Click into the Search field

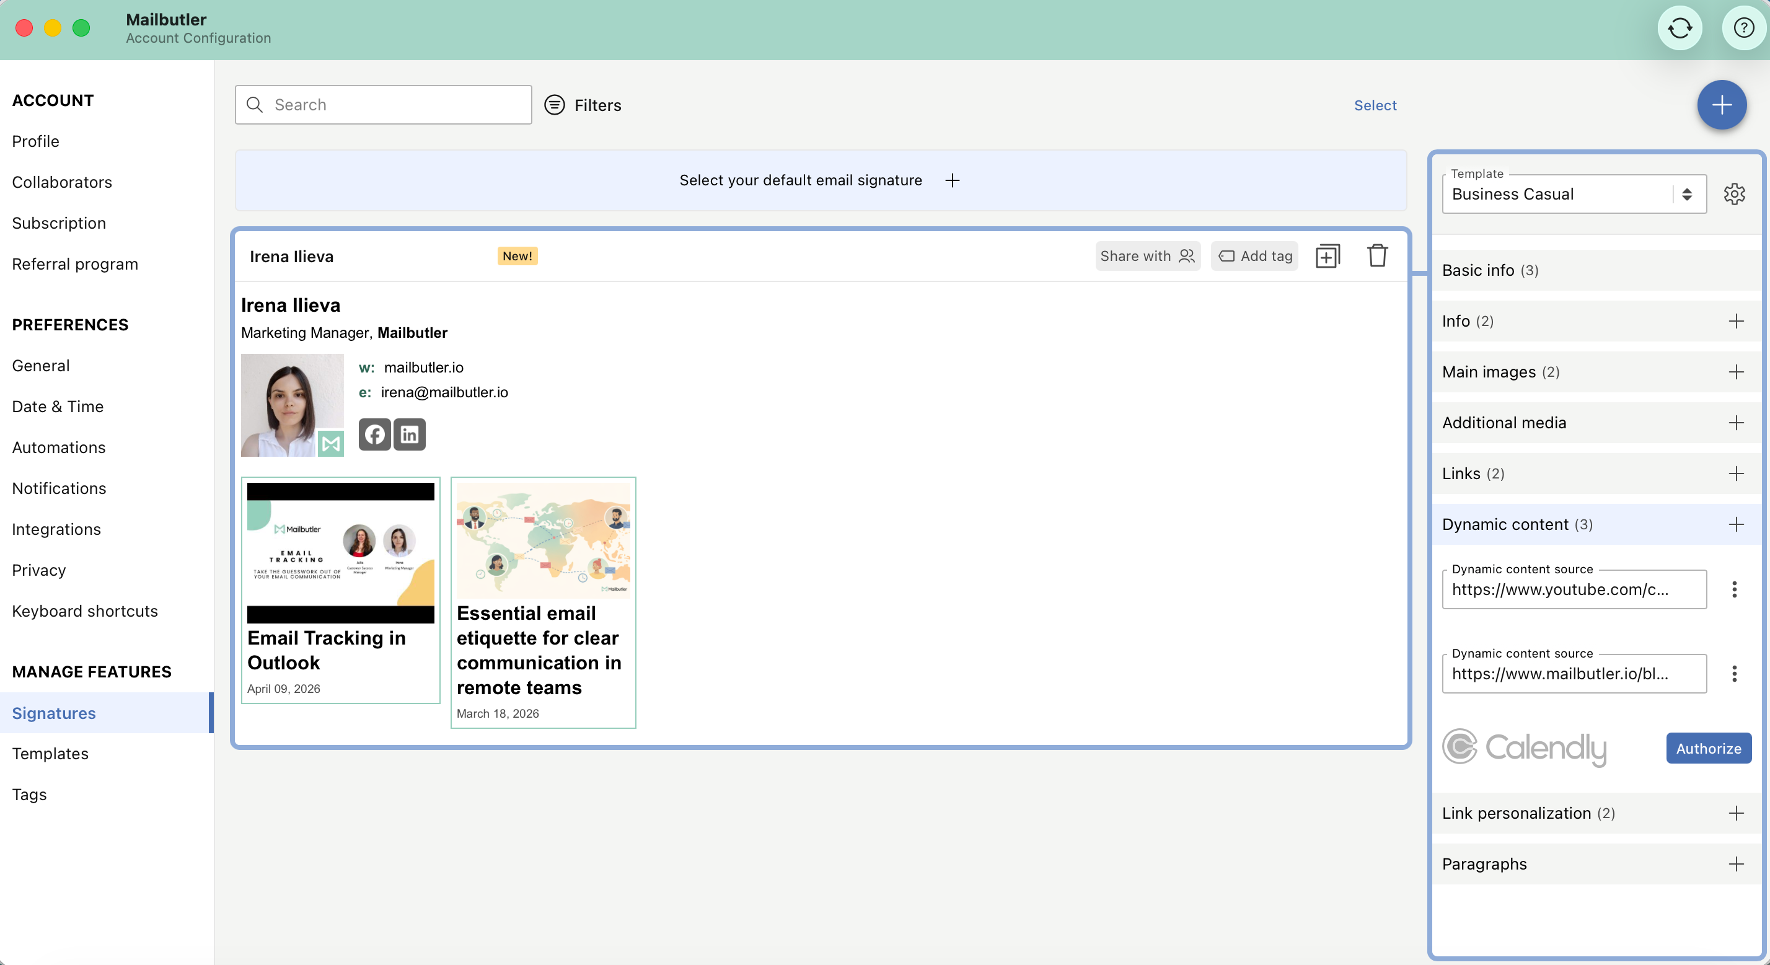click(384, 105)
